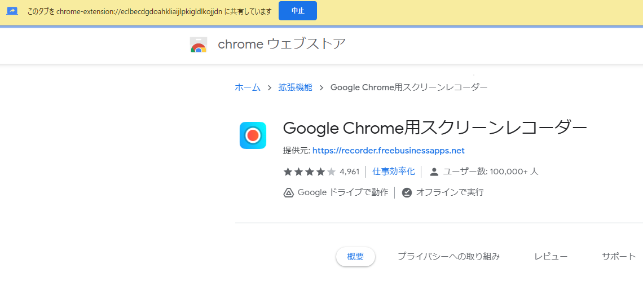Open the 4,961 ratings count

click(x=350, y=172)
